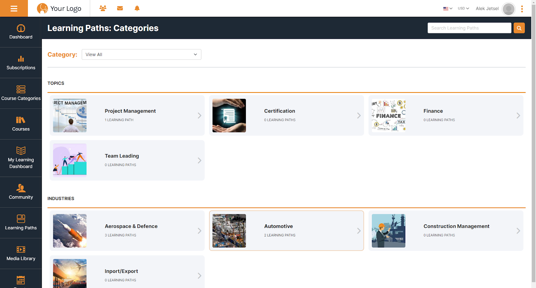
Task: Click the notifications bell icon
Action: tap(137, 8)
